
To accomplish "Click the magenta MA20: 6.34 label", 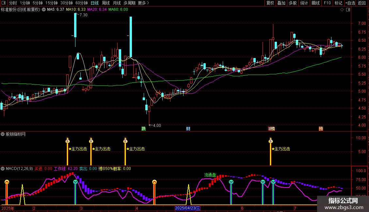I will pyautogui.click(x=97, y=9).
